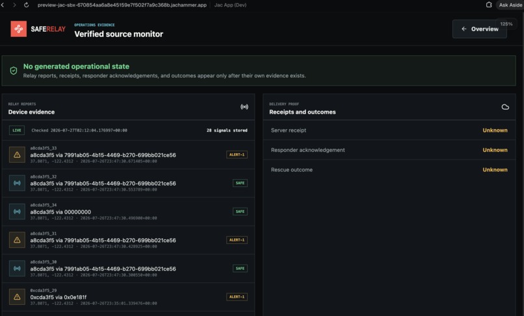This screenshot has height=316, width=524.
Task: Click the 'Device evidence' panel heading
Action: pyautogui.click(x=31, y=112)
